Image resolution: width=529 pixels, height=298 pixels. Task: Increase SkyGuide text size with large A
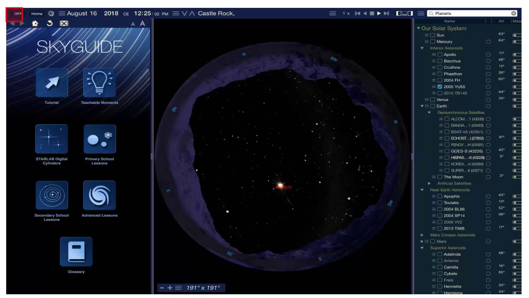(x=142, y=24)
